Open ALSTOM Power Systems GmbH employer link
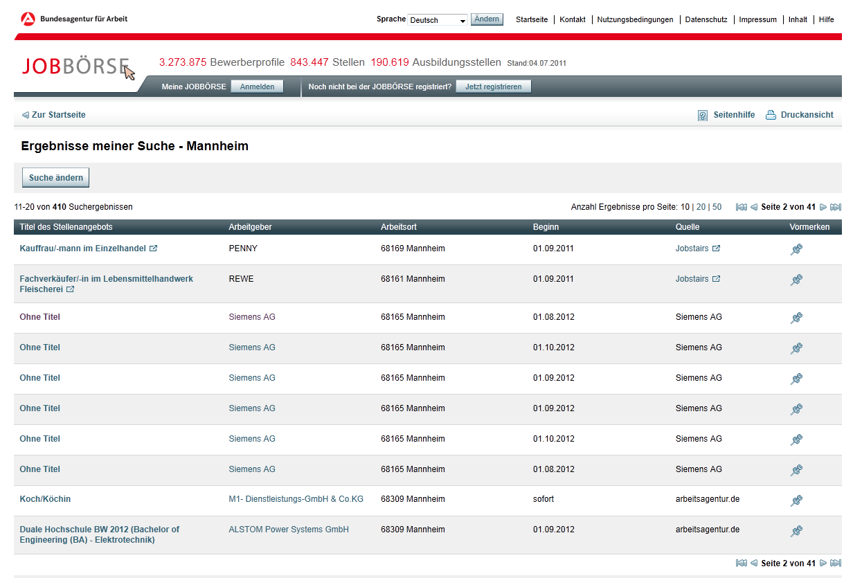 point(289,530)
